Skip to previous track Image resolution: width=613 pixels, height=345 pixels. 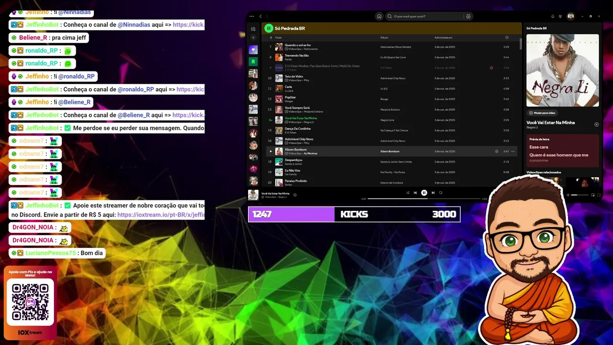point(415,193)
